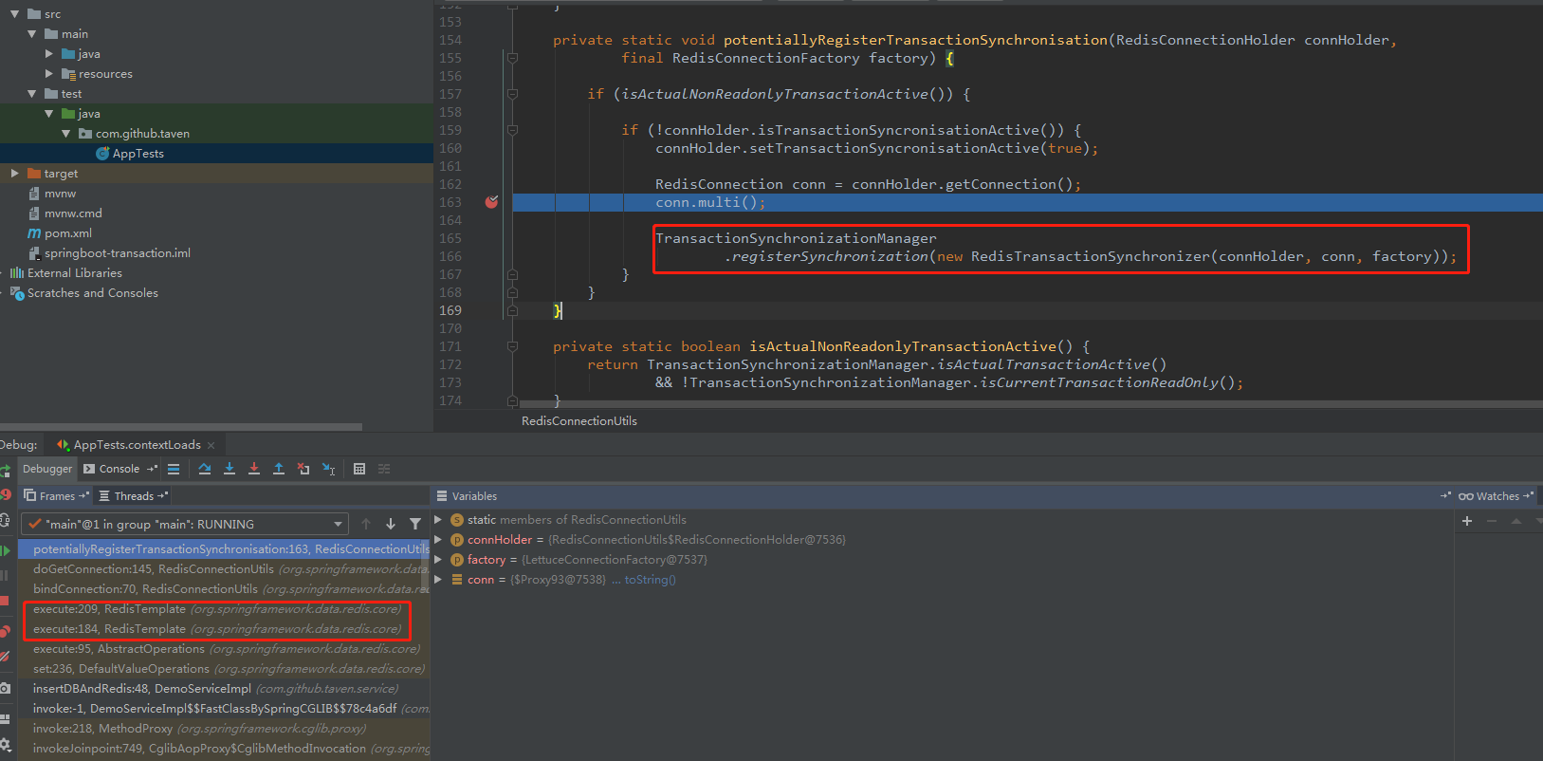Click the Step Over debugger icon

click(205, 469)
